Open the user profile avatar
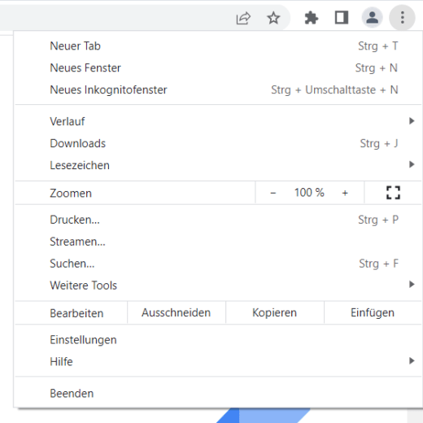Viewport: 423px width, 423px height. 372,18
